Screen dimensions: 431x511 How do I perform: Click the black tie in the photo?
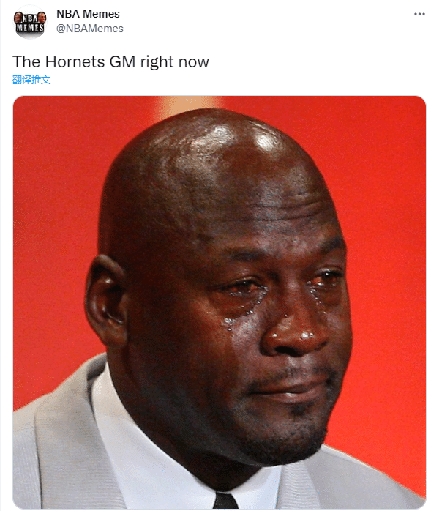click(x=225, y=500)
